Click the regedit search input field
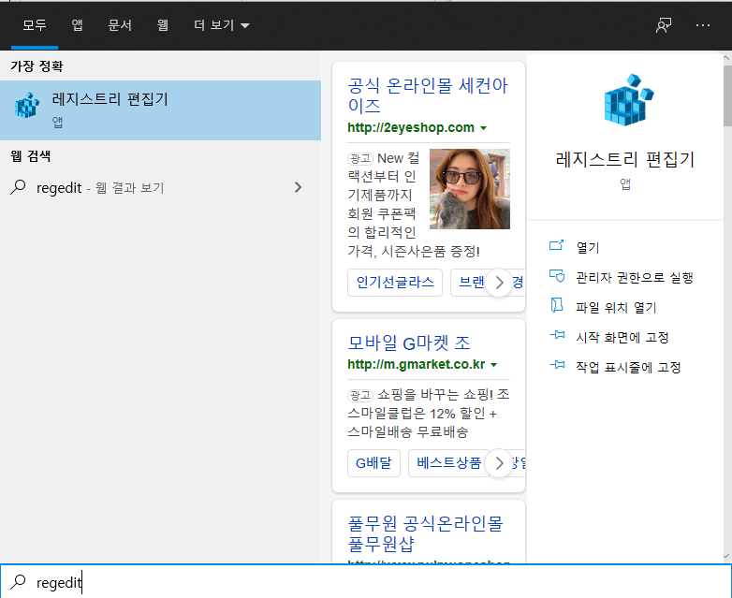This screenshot has height=598, width=732. (366, 582)
